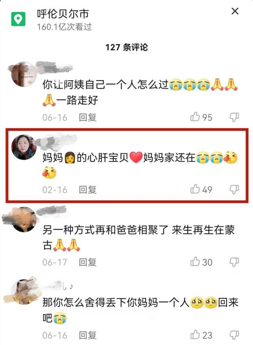Open avatar of the third commenter
The height and width of the screenshot is (345, 253).
24,219
